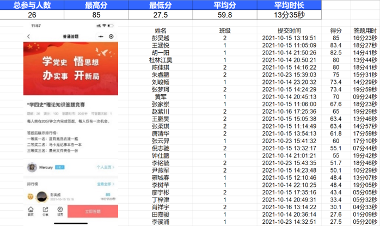Select the 答题用时 column heading
This screenshot has height=226, width=380.
[364, 30]
